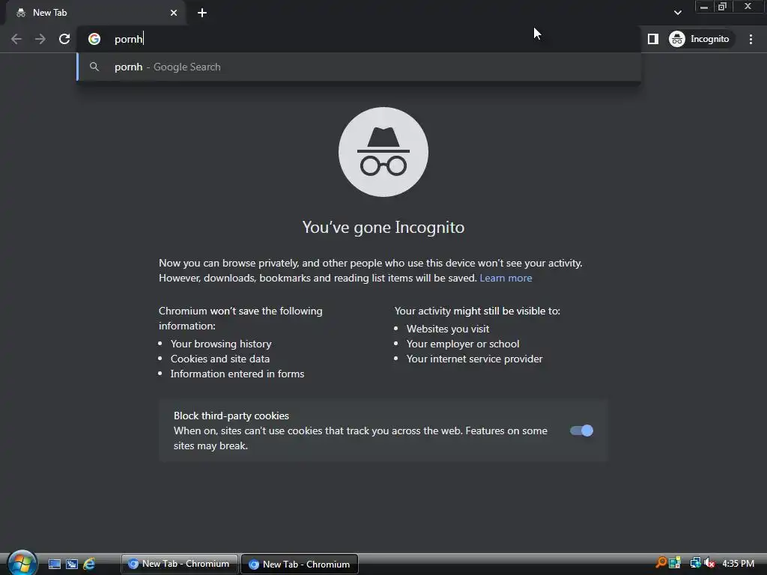Open a new tab with plus button
767x575 pixels.
tap(202, 13)
